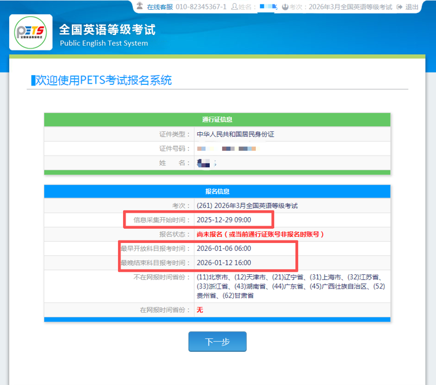The image size is (436, 385).
Task: Click the PETS logo image
Action: coord(31,31)
